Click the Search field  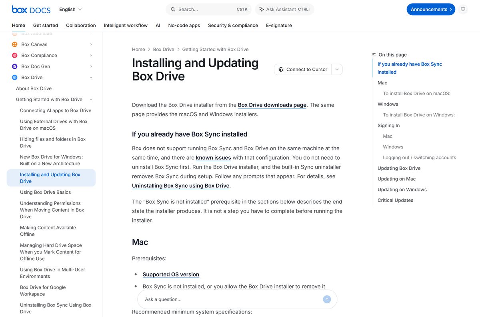pos(208,9)
